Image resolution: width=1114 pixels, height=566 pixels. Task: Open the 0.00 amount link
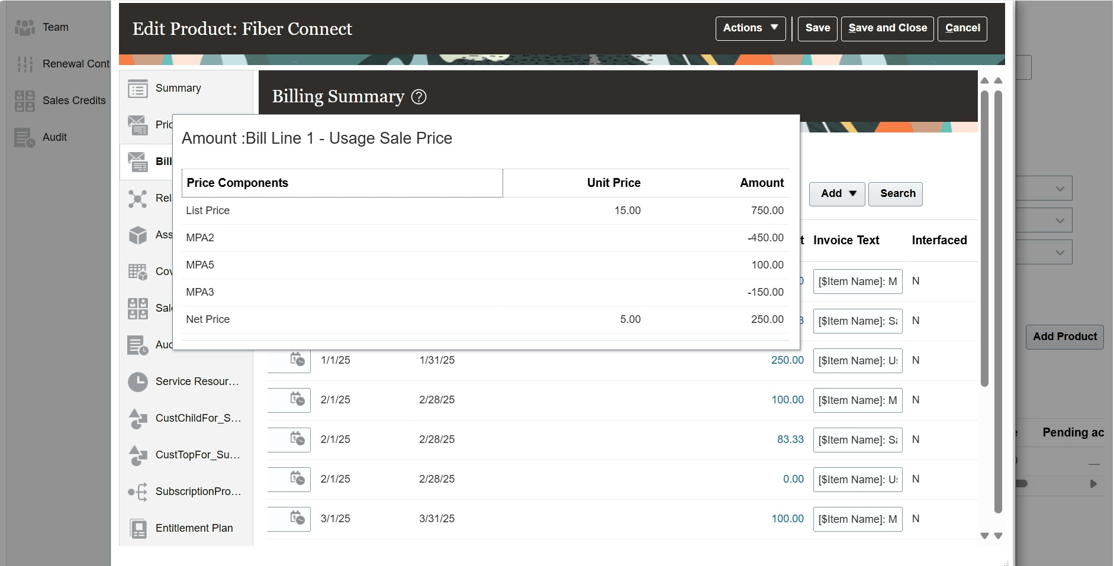click(793, 479)
